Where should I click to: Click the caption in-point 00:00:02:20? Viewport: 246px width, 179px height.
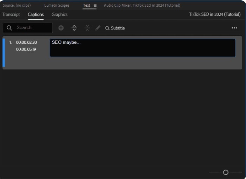point(26,42)
